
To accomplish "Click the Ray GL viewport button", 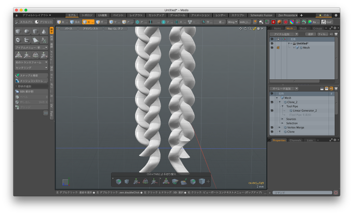I will (x=115, y=28).
